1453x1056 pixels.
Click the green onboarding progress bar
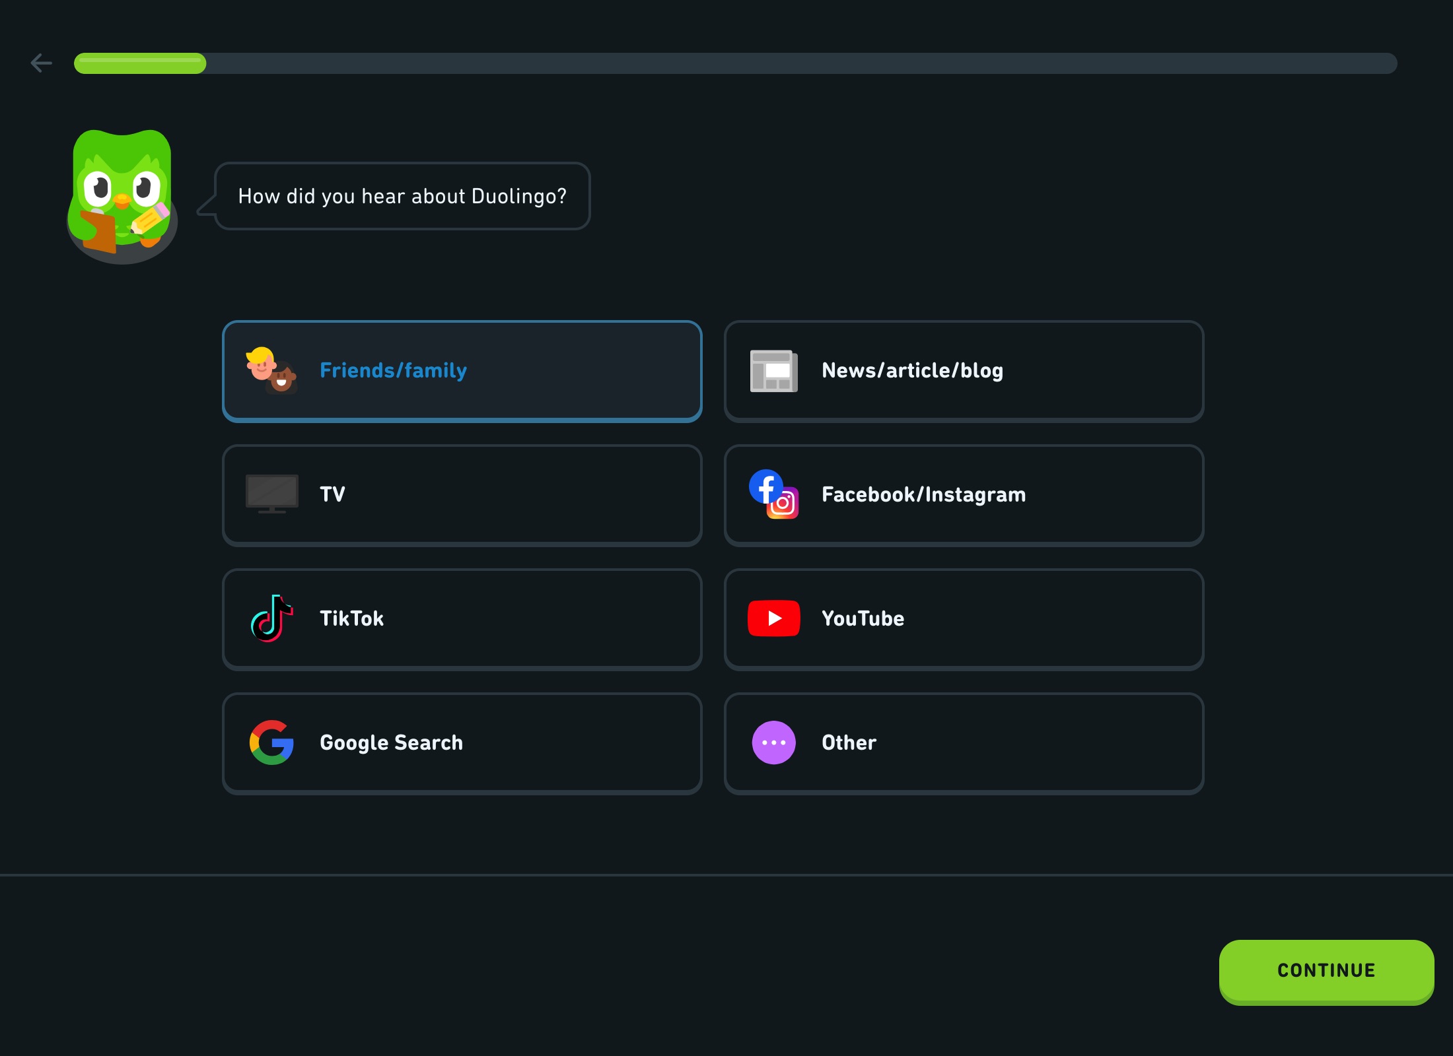click(735, 63)
